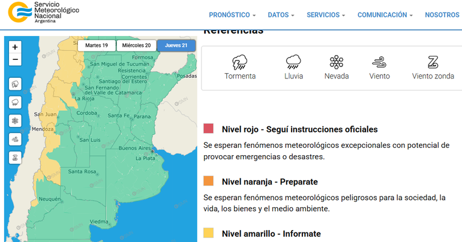The image size is (462, 242).
Task: Toggle rain alerts filter on map sidebar
Action: coord(15,102)
